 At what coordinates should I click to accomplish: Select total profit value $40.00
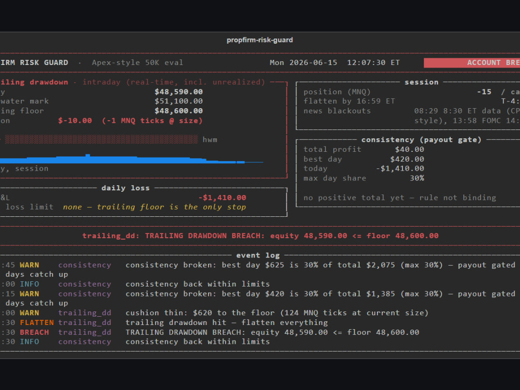(409, 150)
